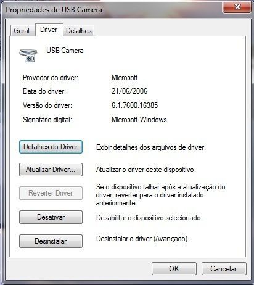Disable device with Desativar button
This screenshot has height=285, width=254.
[51, 217]
